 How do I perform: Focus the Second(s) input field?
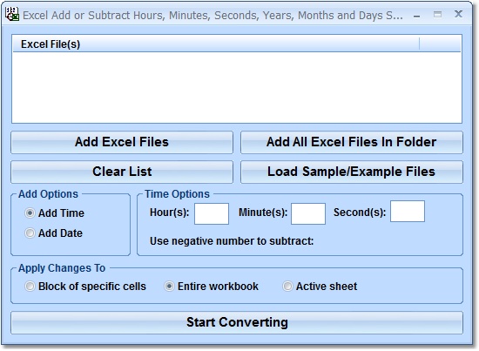tap(408, 211)
